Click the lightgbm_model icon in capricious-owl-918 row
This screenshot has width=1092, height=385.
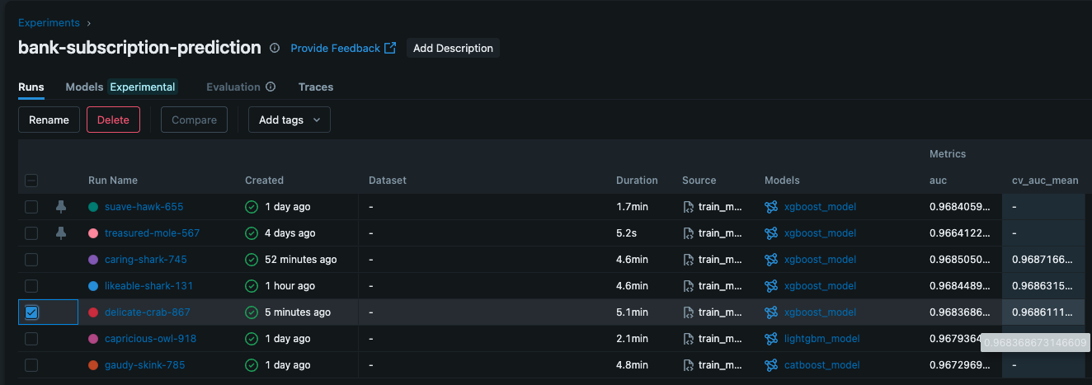tap(771, 339)
